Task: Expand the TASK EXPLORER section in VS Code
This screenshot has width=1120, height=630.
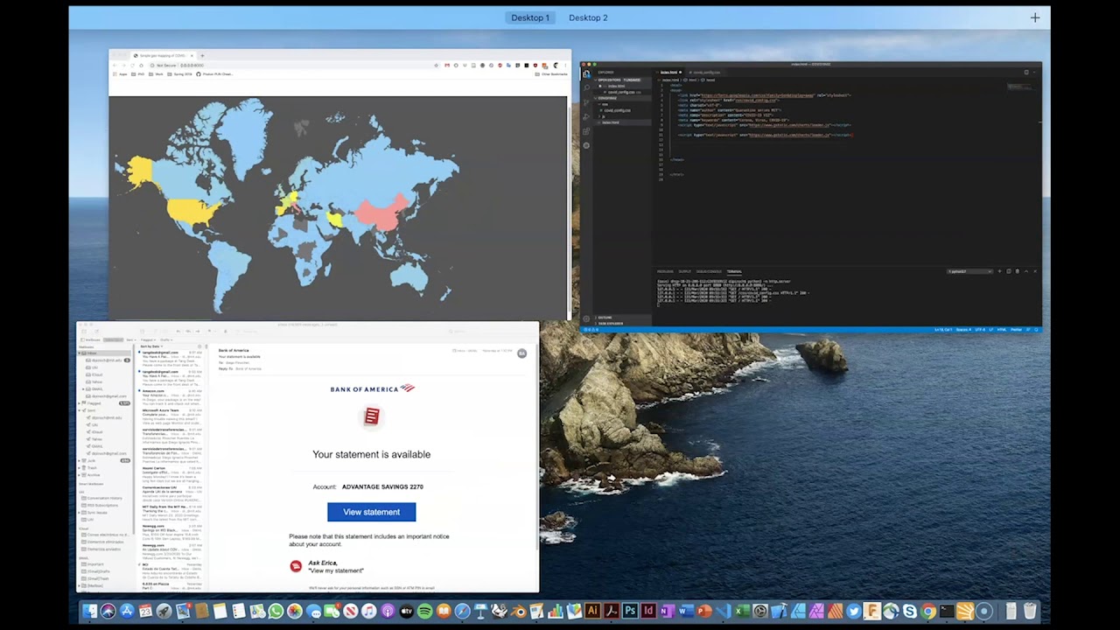Action: 610,324
